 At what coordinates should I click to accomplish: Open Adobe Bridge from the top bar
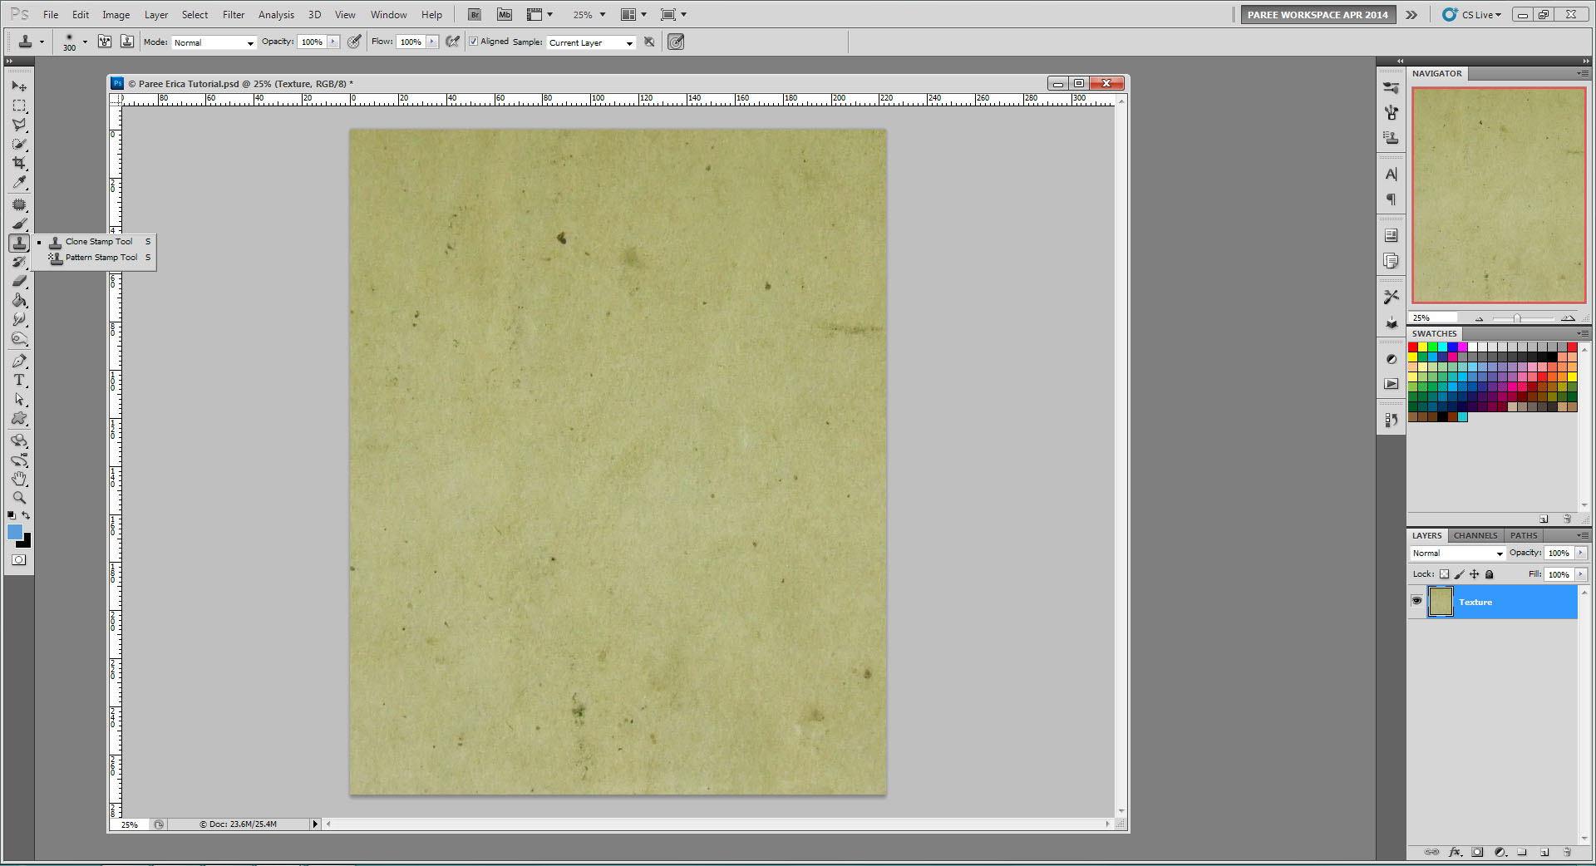pyautogui.click(x=474, y=14)
